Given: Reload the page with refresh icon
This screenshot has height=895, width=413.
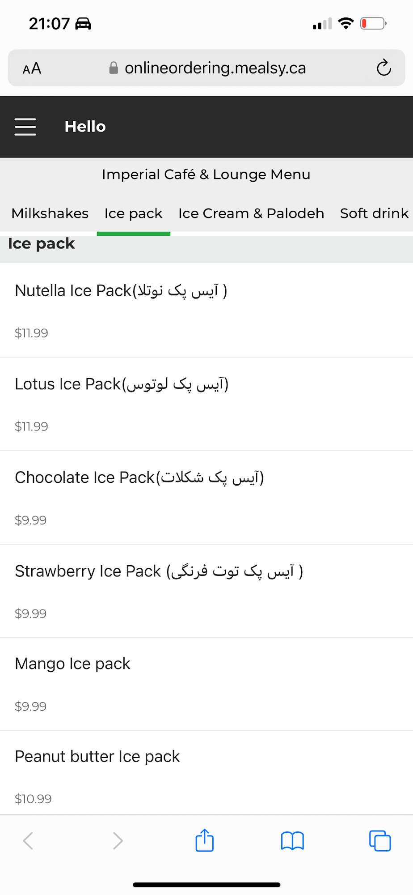Looking at the screenshot, I should pos(383,68).
